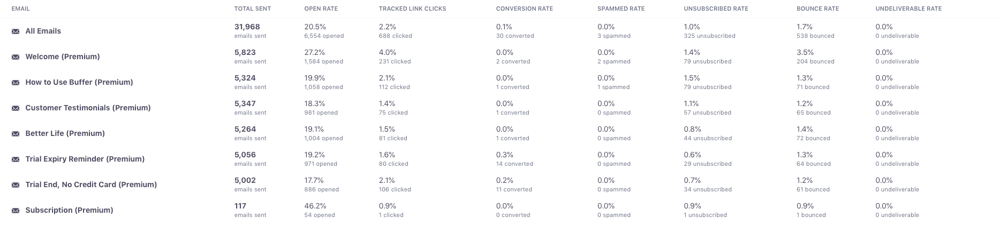This screenshot has height=225, width=1000.
Task: Sort by the Bounce Rate header
Action: 818,9
